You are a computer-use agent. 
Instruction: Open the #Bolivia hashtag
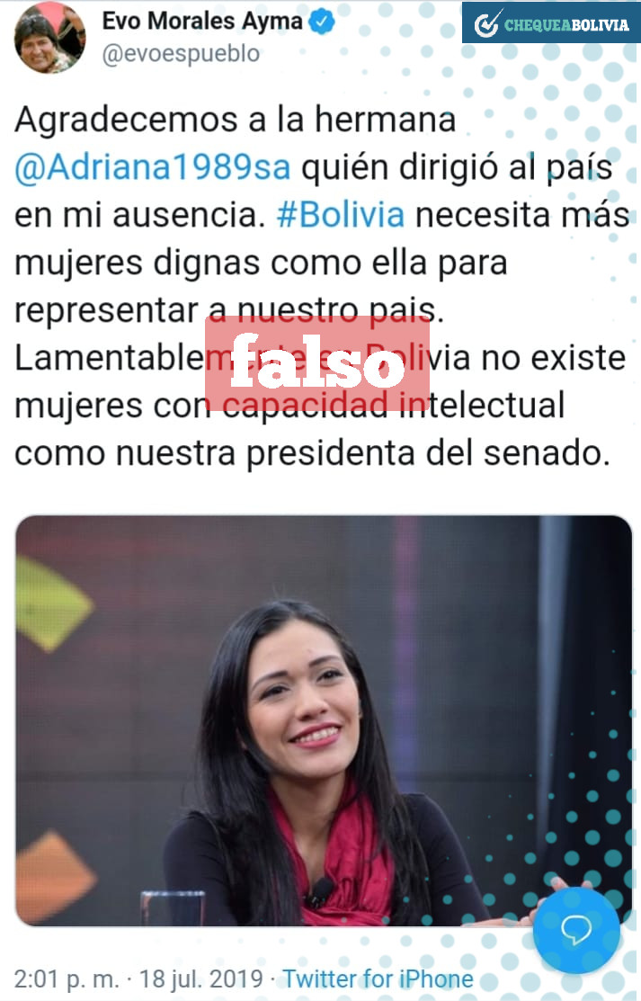coord(341,215)
